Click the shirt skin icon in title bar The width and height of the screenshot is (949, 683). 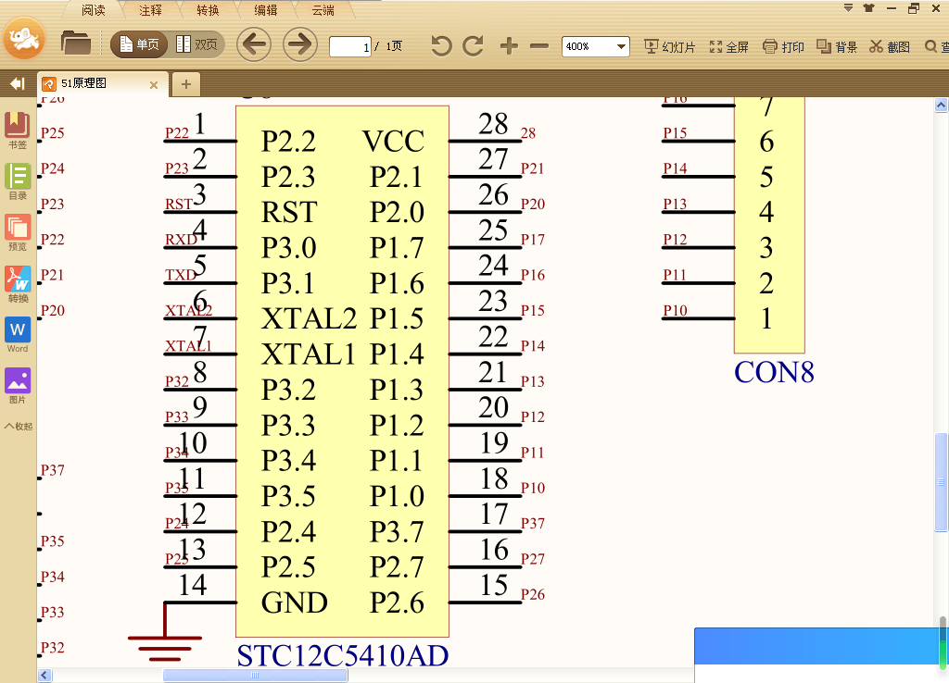[869, 7]
